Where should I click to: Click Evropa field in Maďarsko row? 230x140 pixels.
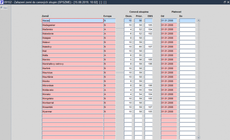tap(110, 29)
